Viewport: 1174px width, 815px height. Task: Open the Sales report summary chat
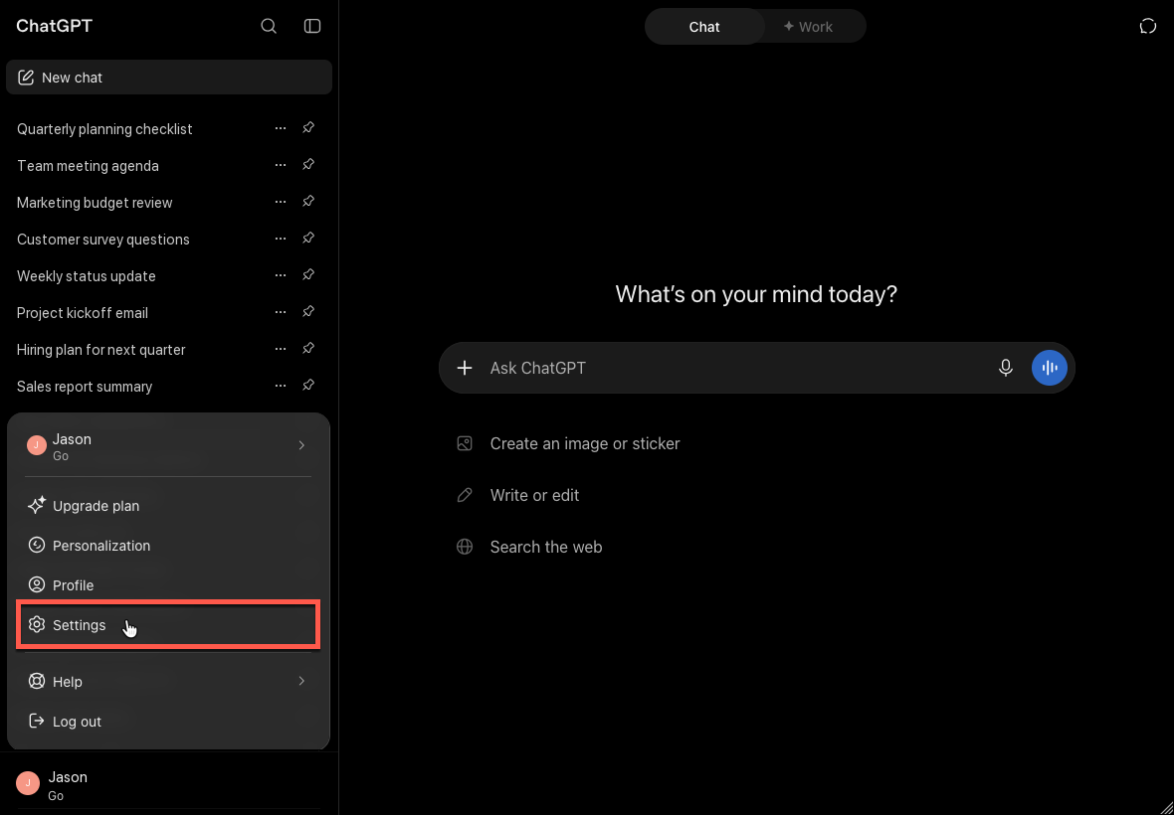[x=85, y=386]
